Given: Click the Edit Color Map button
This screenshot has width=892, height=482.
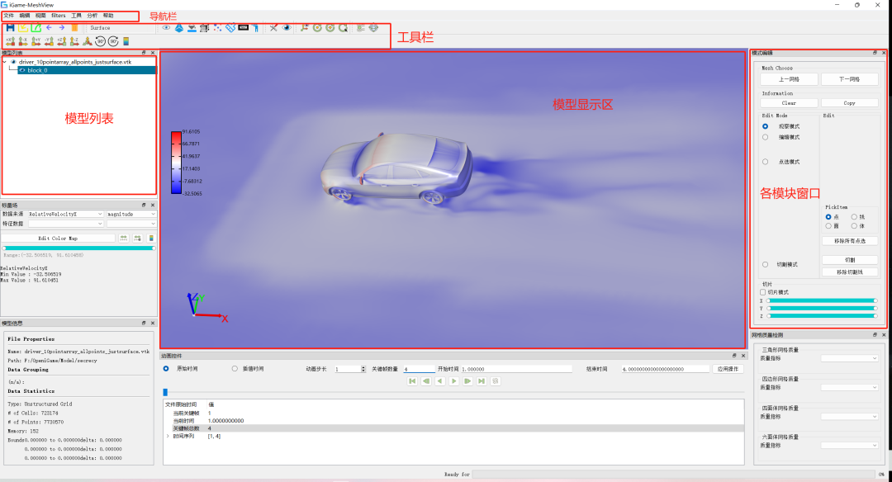Looking at the screenshot, I should tap(58, 238).
